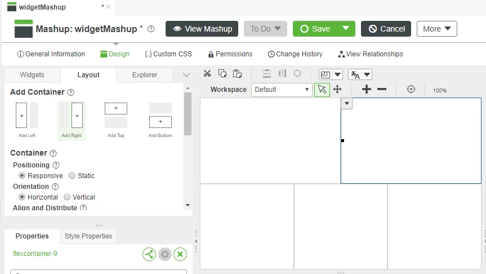Click the Cut scissors icon
486x274 pixels.
coord(207,73)
